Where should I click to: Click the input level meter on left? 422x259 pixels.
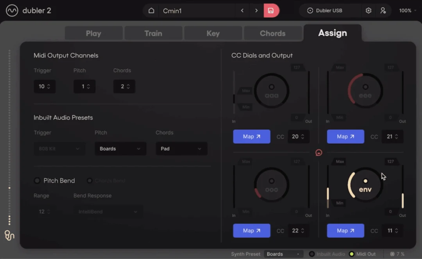coord(9,137)
